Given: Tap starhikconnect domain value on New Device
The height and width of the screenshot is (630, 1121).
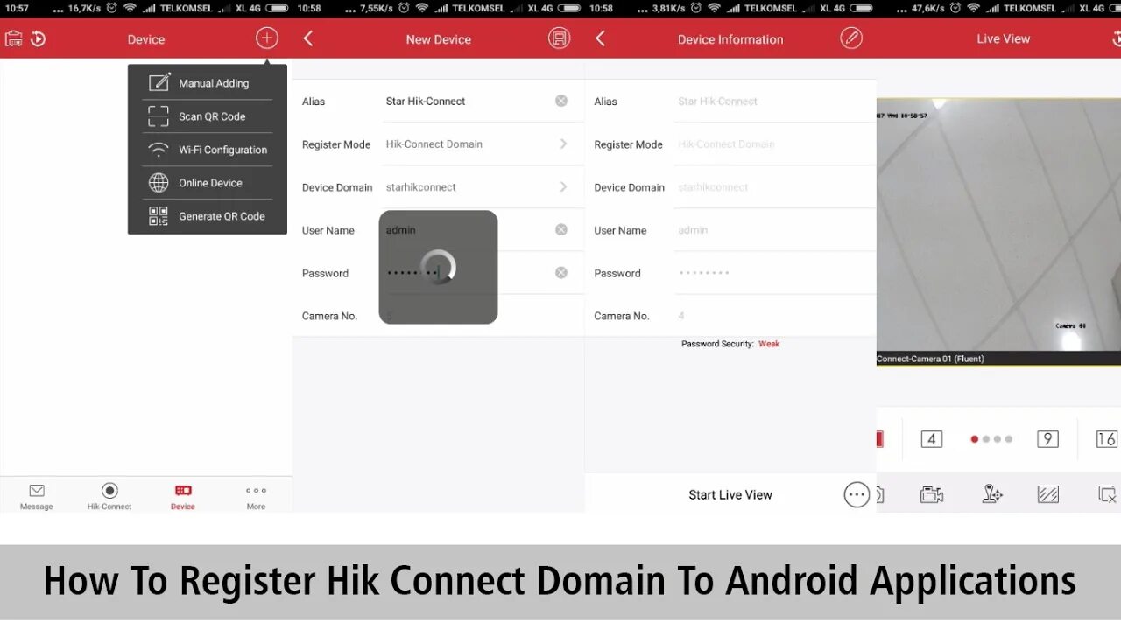Looking at the screenshot, I should [421, 186].
